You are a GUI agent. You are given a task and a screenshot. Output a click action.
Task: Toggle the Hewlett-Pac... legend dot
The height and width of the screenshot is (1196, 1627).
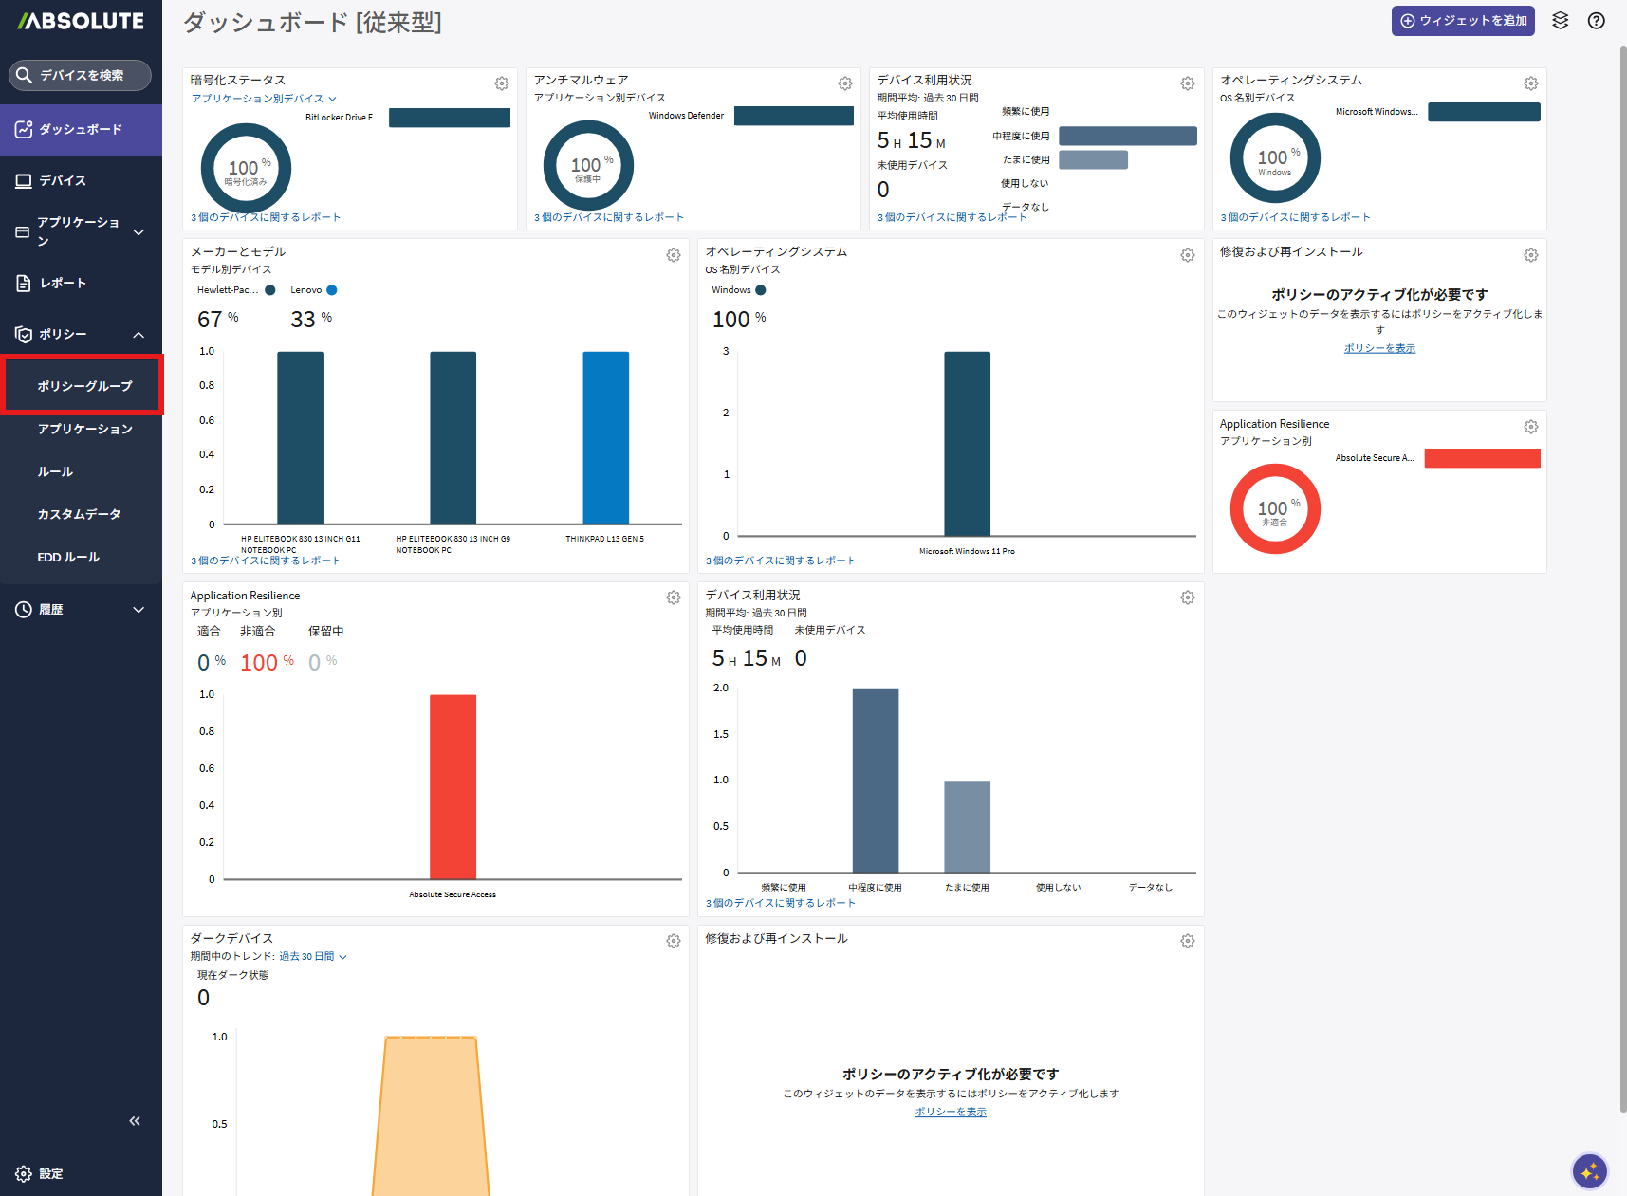pyautogui.click(x=270, y=290)
